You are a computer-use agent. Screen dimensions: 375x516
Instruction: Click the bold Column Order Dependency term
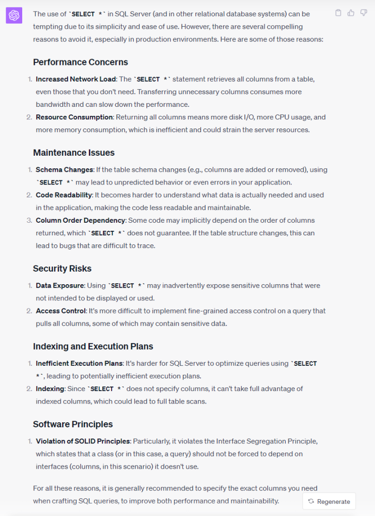[80, 221]
